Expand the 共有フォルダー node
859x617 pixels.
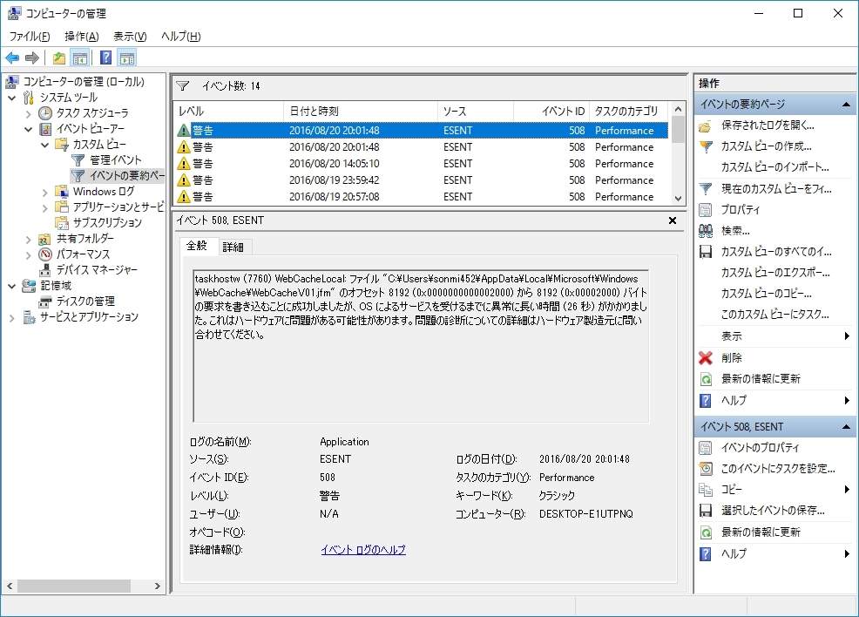click(29, 240)
